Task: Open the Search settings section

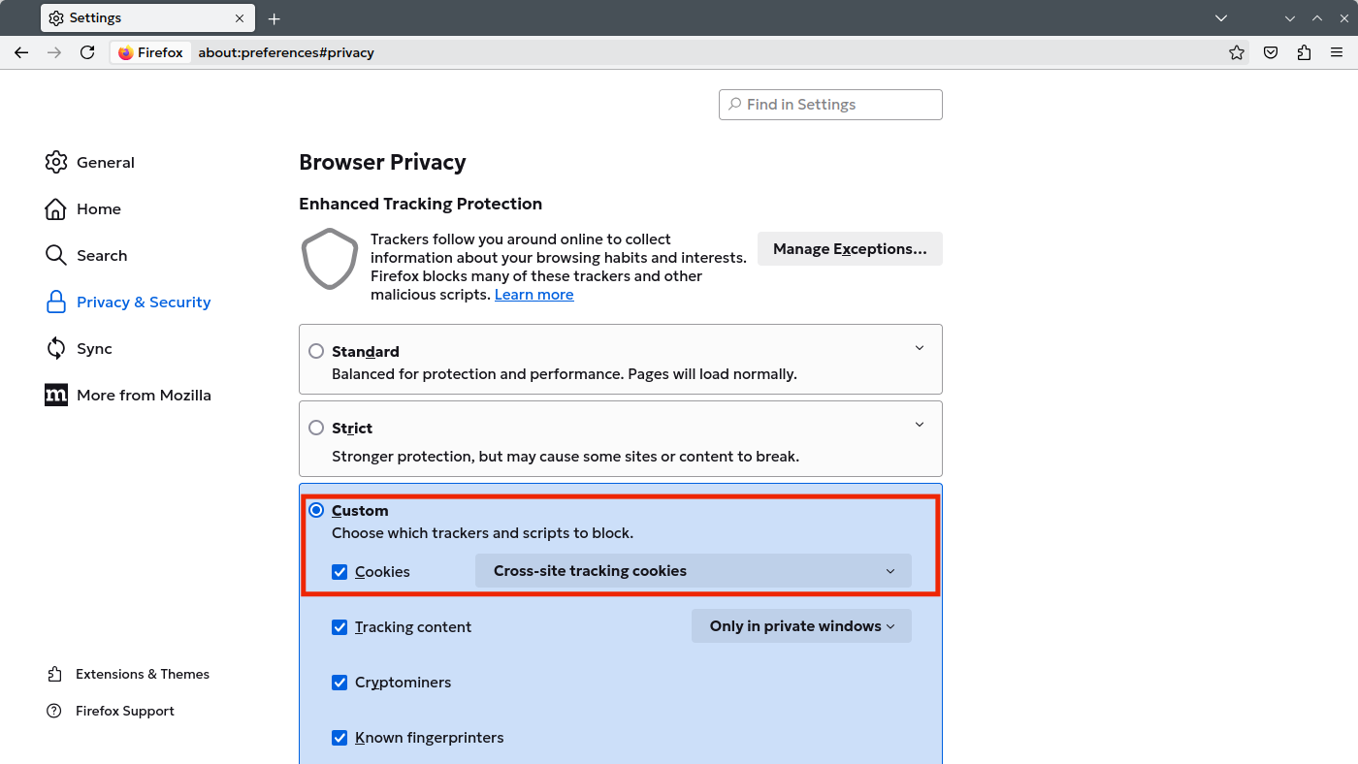Action: [x=102, y=255]
